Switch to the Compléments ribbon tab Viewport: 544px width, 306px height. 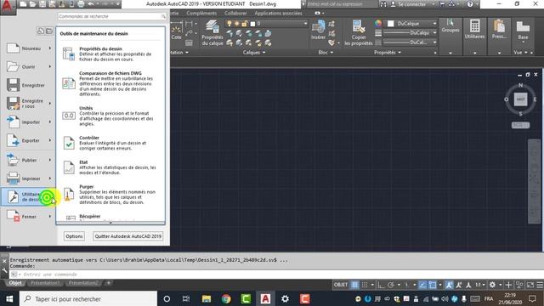click(x=201, y=14)
